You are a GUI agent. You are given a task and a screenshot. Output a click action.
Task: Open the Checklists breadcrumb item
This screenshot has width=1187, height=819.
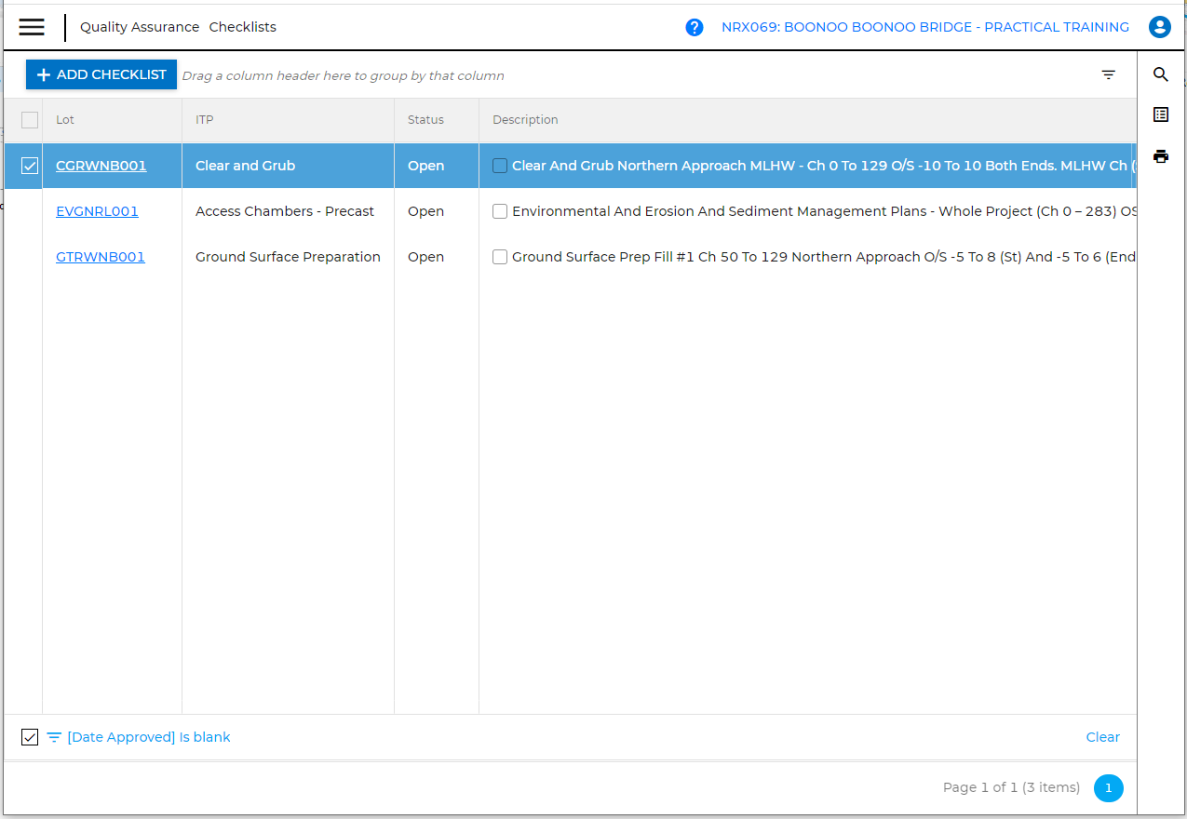pyautogui.click(x=242, y=27)
